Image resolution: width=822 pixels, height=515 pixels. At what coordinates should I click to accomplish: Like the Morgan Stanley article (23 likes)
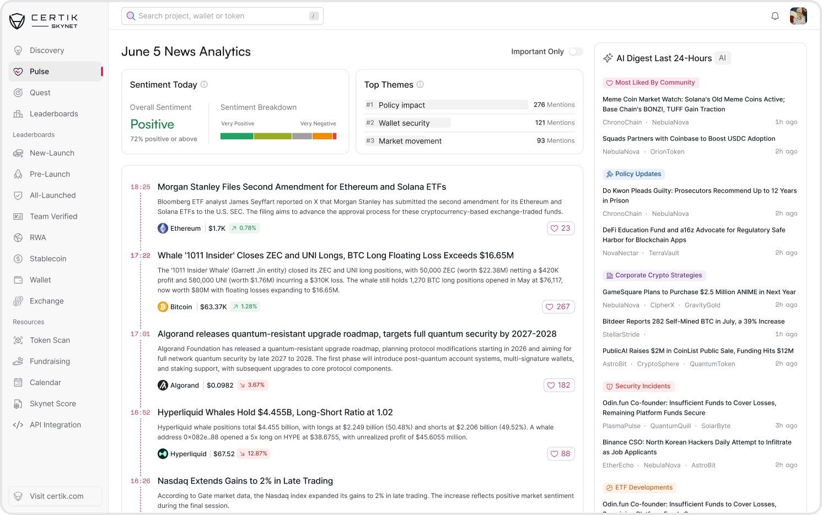561,228
